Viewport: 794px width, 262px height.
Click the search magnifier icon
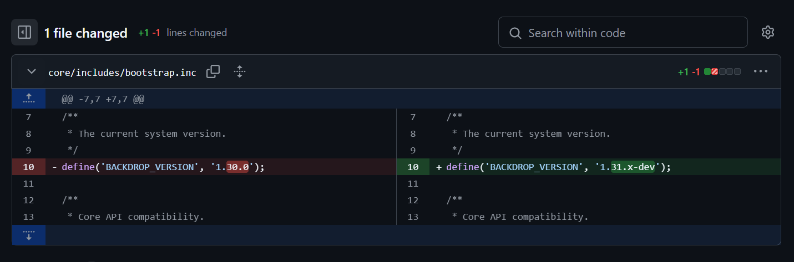tap(515, 33)
